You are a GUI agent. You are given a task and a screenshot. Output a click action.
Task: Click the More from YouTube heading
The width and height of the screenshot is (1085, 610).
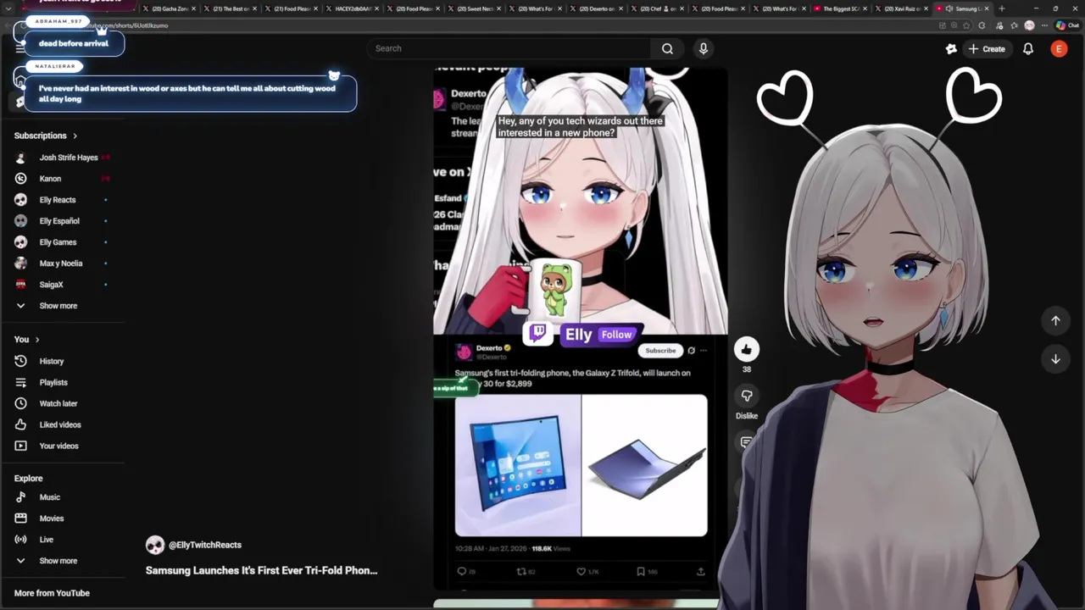pyautogui.click(x=52, y=593)
